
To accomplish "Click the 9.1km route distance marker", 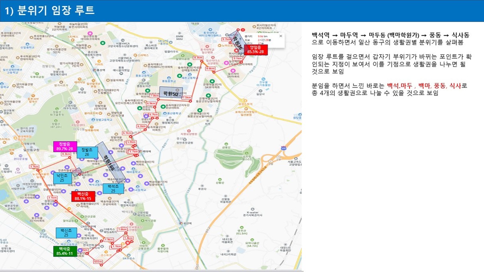I will coord(238,58).
